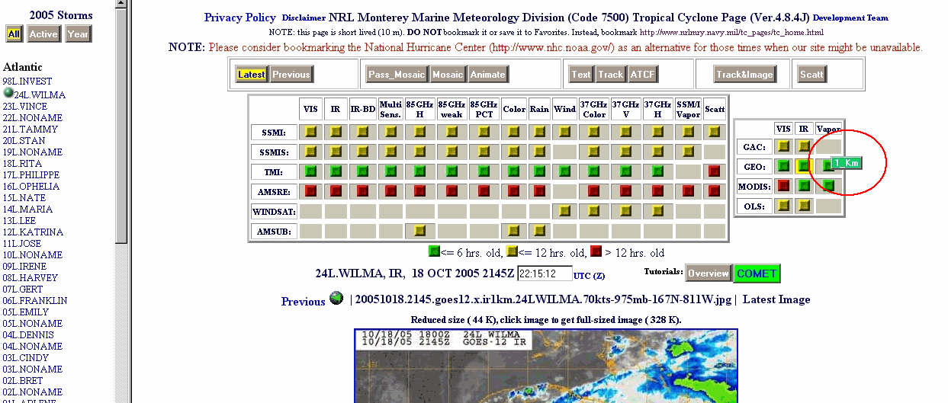Viewport: 948px width, 403px height.
Task: Open the AMSUB 85GHz H product icon
Action: point(420,230)
